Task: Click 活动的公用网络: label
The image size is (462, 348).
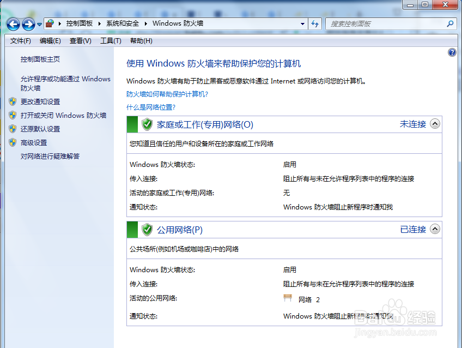Action: (153, 298)
